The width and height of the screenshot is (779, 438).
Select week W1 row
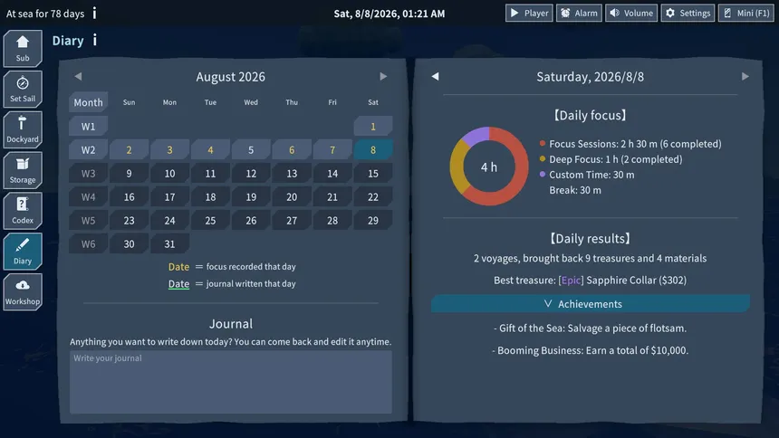click(88, 126)
